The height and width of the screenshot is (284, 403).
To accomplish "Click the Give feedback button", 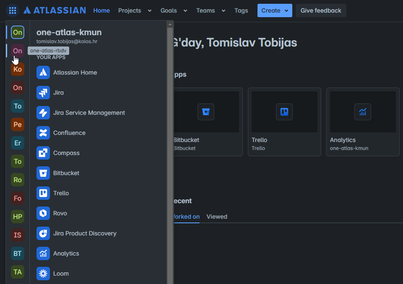I will coord(321,10).
